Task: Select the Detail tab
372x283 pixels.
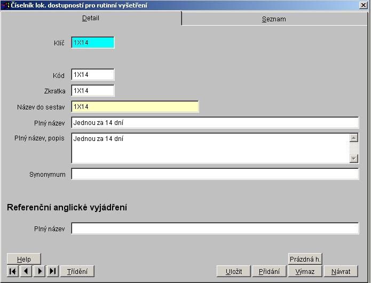Action: pyautogui.click(x=91, y=18)
